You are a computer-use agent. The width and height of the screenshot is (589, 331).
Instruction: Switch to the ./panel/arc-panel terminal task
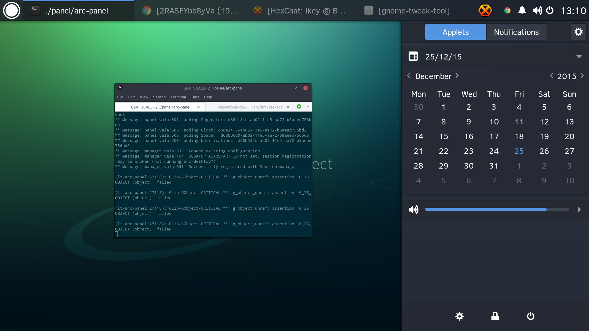click(79, 11)
